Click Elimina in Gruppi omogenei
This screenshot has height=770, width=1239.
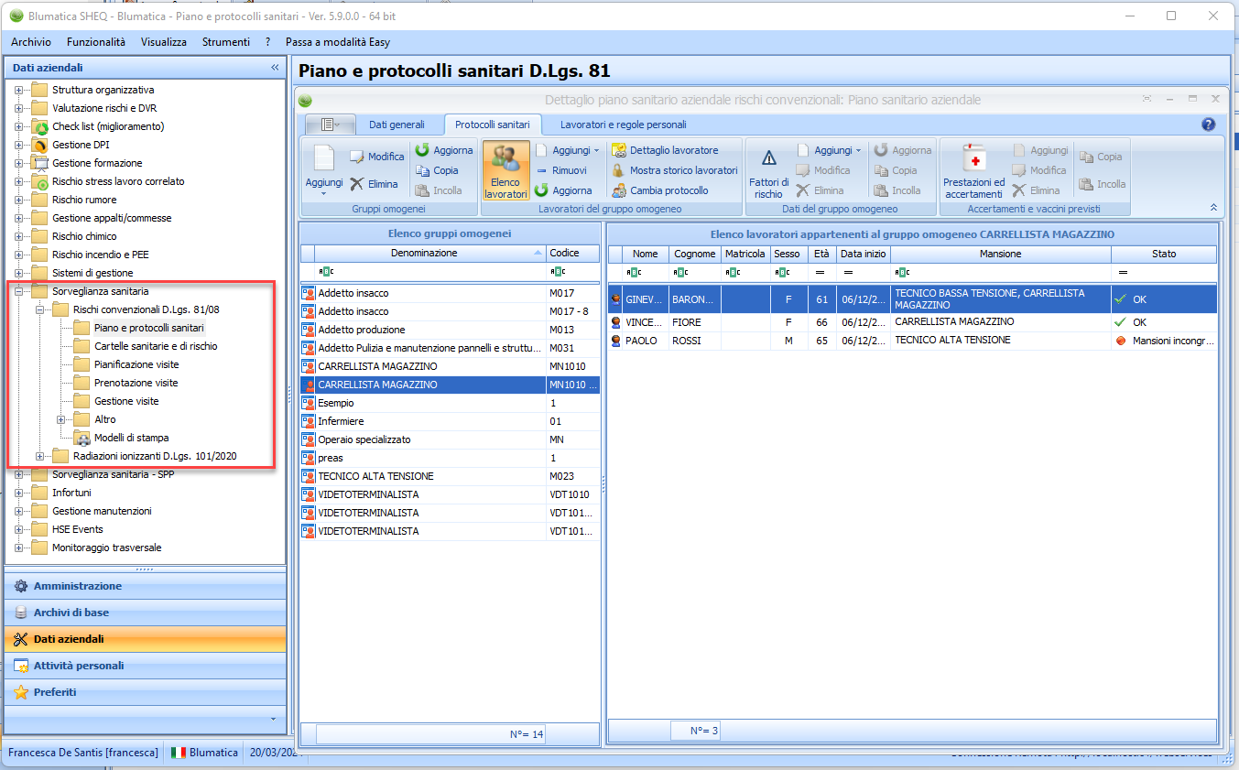[x=375, y=184]
